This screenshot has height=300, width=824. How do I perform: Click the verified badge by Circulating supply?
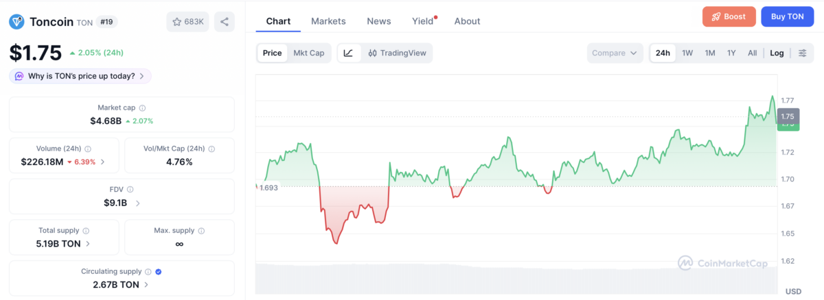(x=159, y=272)
